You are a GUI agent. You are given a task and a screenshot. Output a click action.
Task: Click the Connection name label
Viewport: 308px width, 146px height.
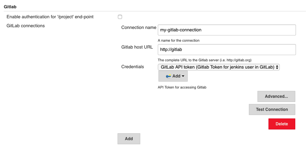139,28
